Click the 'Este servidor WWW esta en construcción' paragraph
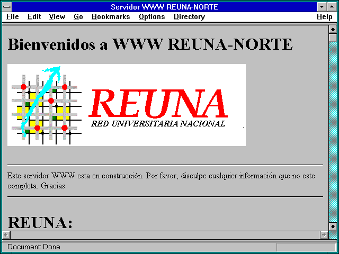Image resolution: width=339 pixels, height=254 pixels. tap(161, 181)
